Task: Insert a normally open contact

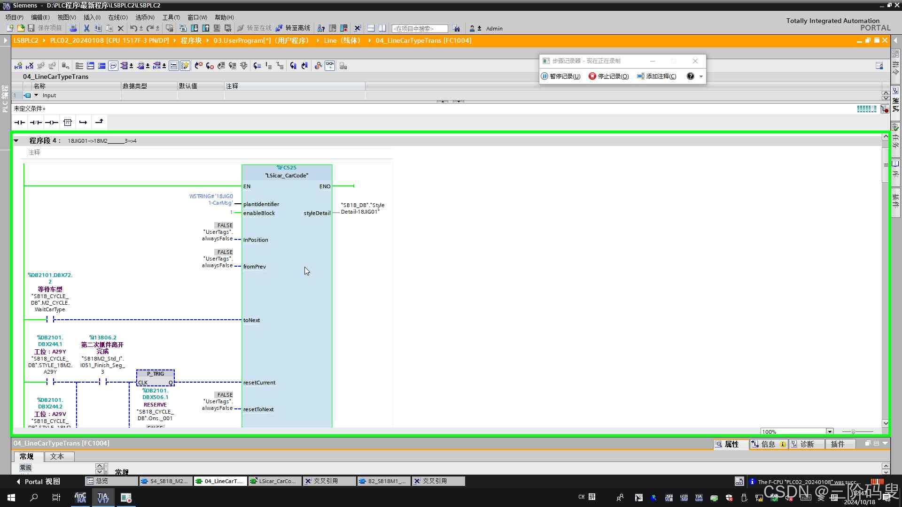Action: (19, 123)
